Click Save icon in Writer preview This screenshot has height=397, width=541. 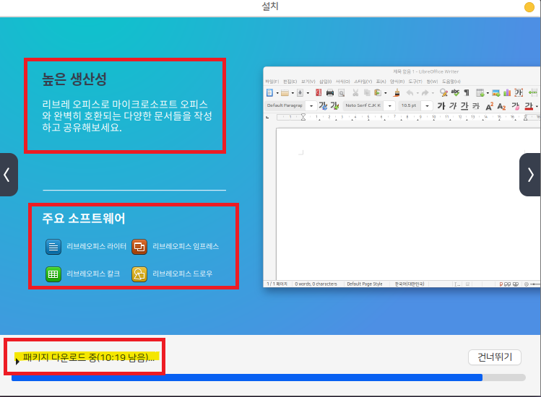pos(300,93)
